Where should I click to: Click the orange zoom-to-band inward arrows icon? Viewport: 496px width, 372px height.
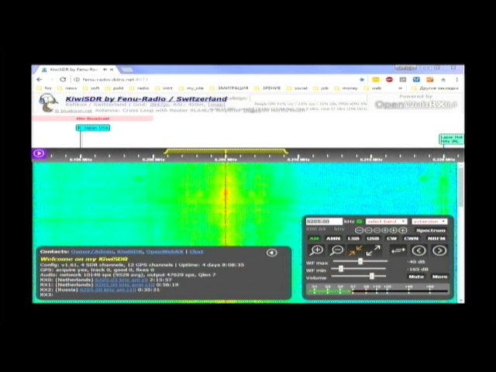[355, 250]
